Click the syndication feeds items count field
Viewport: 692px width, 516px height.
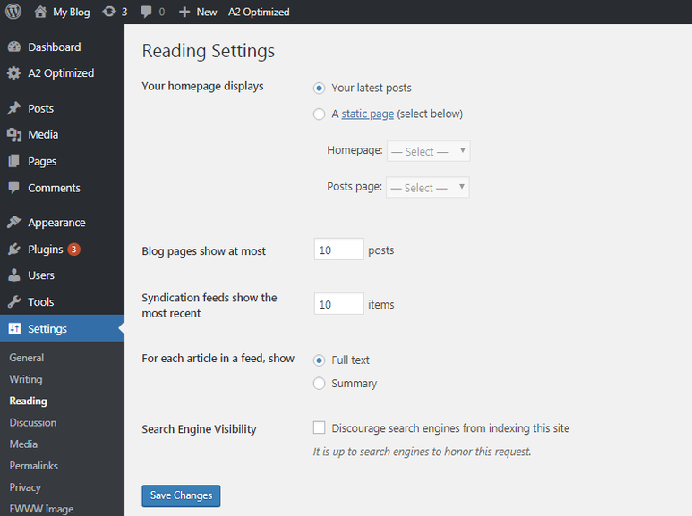click(338, 304)
